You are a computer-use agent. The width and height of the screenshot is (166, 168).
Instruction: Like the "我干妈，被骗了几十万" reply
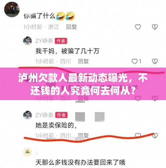pyautogui.click(x=135, y=61)
